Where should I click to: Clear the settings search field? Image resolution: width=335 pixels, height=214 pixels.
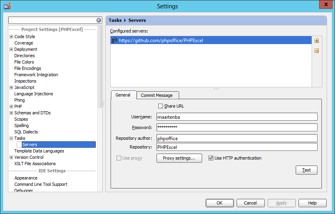[98, 20]
